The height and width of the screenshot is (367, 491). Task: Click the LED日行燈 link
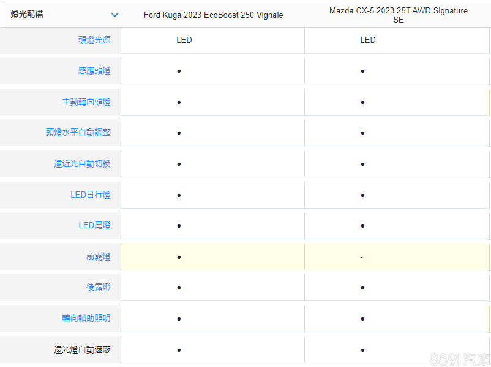click(x=91, y=195)
